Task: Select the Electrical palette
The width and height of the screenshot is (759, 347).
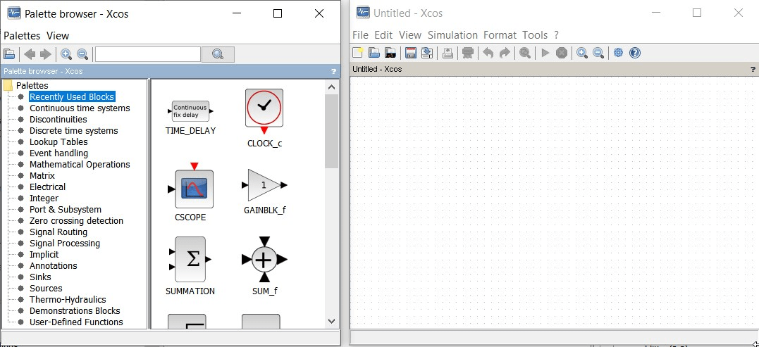Action: coord(47,187)
